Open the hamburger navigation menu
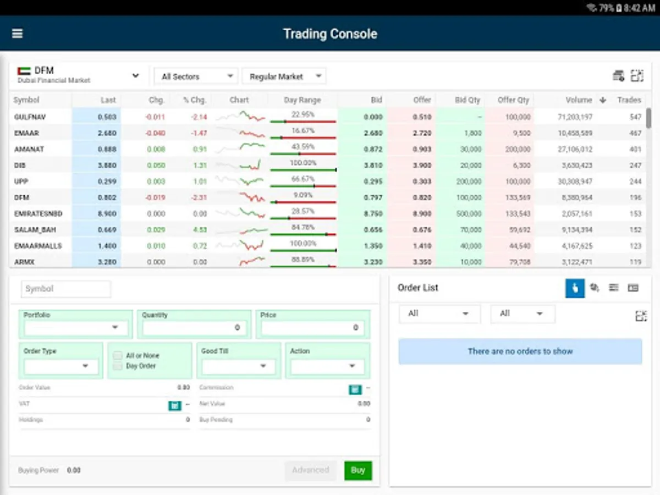660x495 pixels. [x=17, y=34]
